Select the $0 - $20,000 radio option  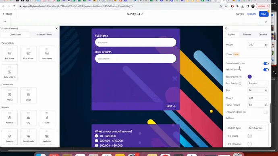click(96, 136)
